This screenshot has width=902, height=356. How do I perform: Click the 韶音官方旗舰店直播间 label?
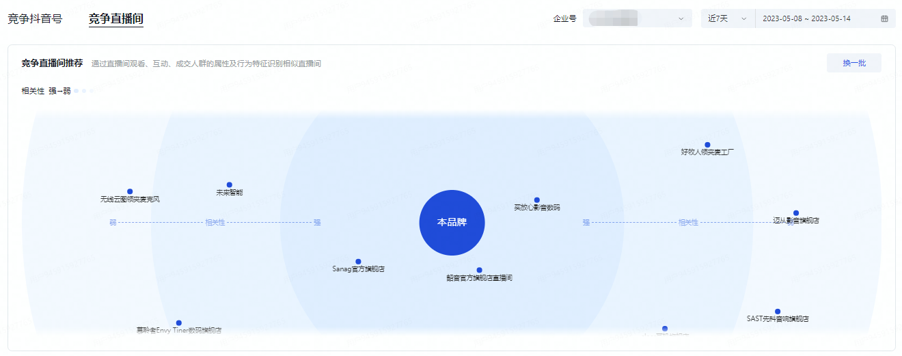pos(479,278)
